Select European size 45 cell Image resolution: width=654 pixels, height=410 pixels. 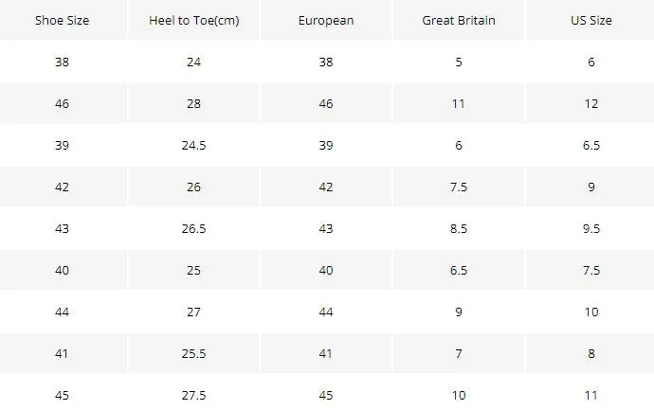click(x=326, y=396)
